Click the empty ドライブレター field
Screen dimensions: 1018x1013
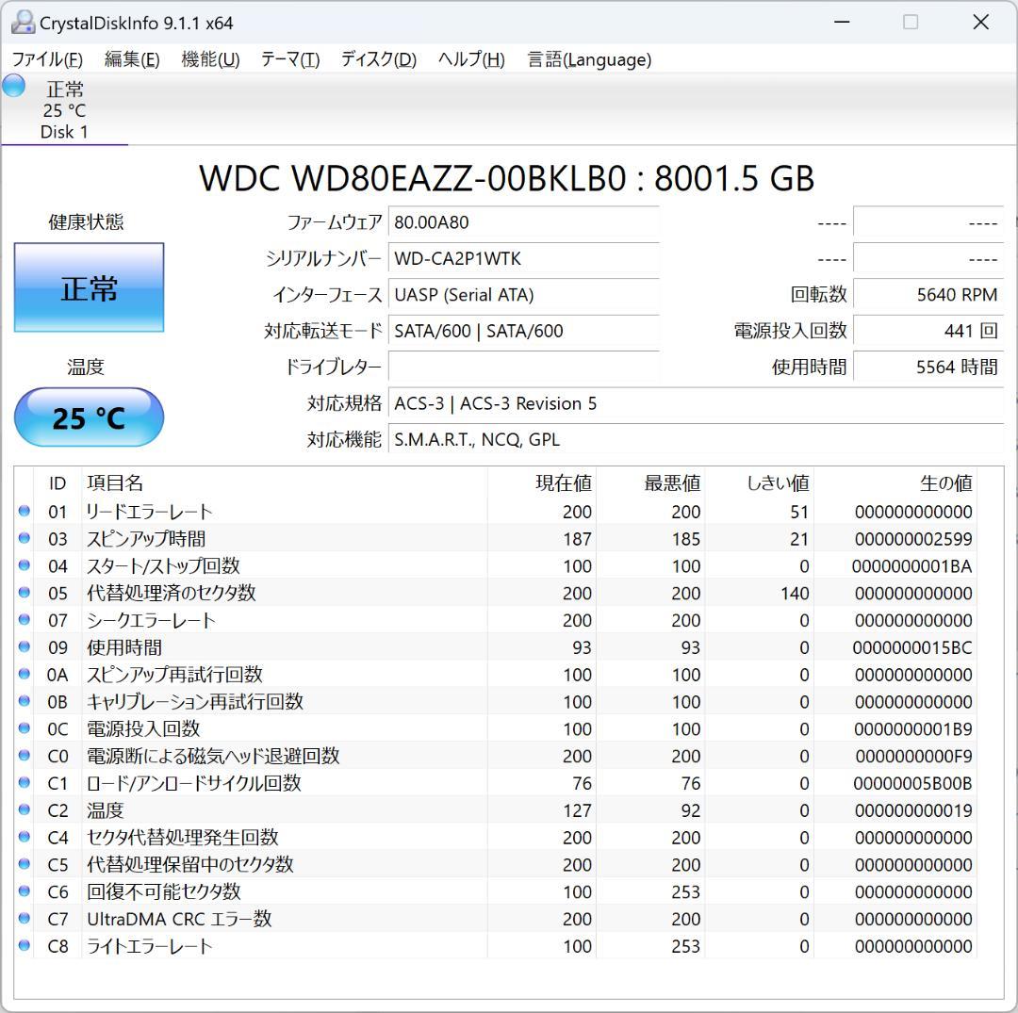[524, 367]
